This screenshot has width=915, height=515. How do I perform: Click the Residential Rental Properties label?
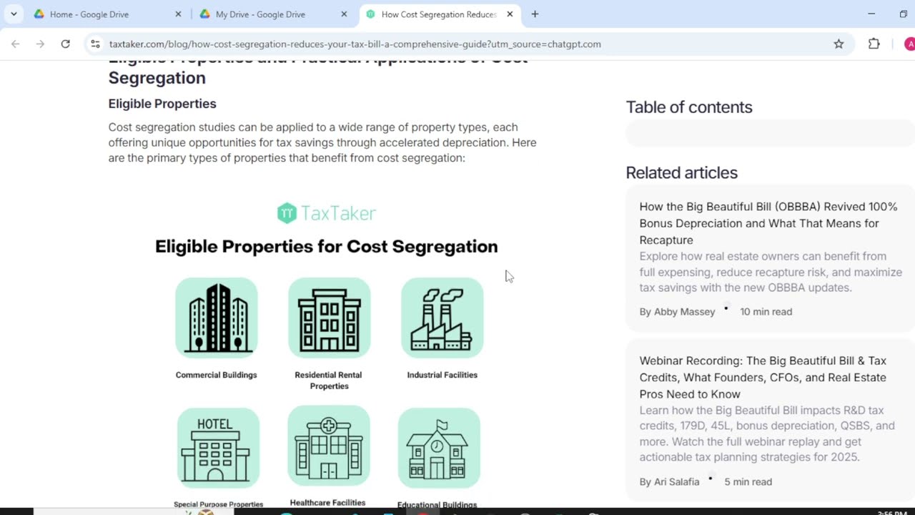[329, 381]
